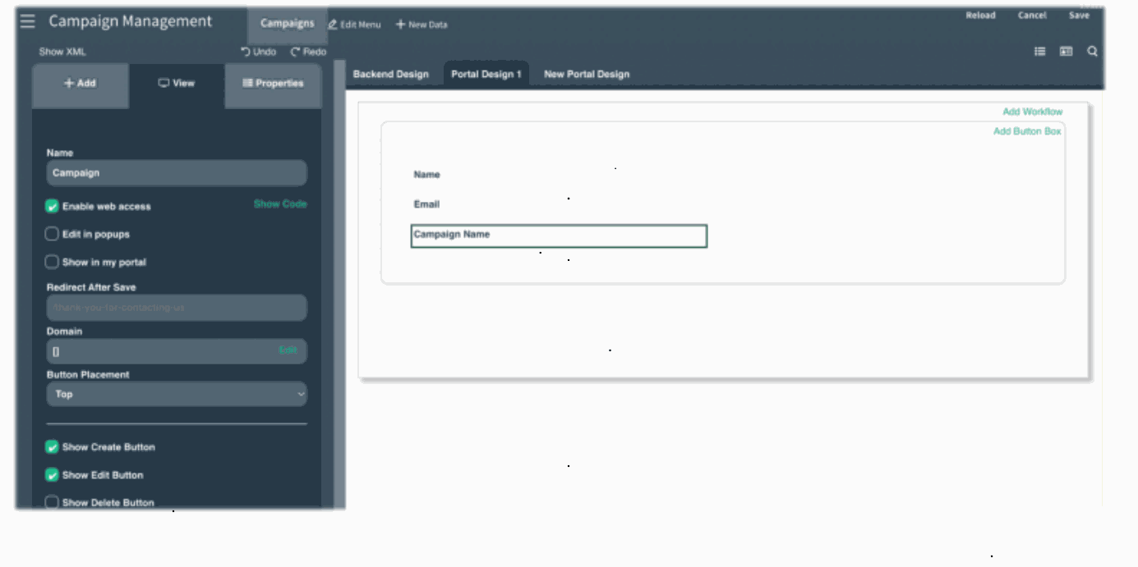Click the list view icon
The width and height of the screenshot is (1138, 567).
(1039, 52)
